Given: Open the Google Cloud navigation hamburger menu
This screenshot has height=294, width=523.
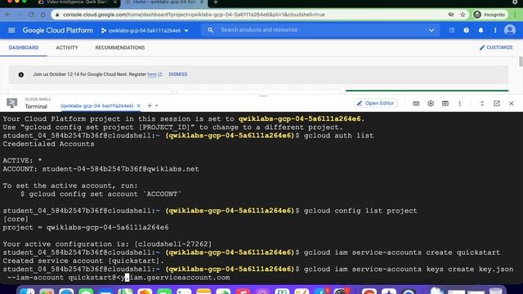Looking at the screenshot, I should coord(11,30).
